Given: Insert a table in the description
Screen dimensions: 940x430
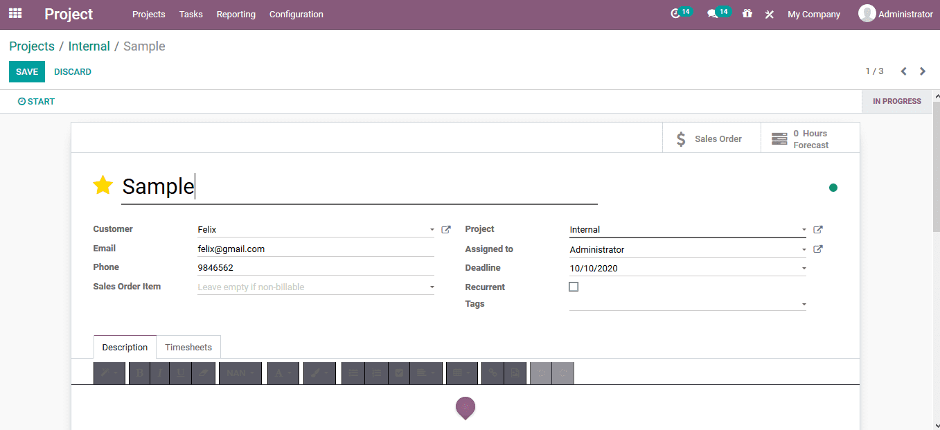Looking at the screenshot, I should click(459, 373).
